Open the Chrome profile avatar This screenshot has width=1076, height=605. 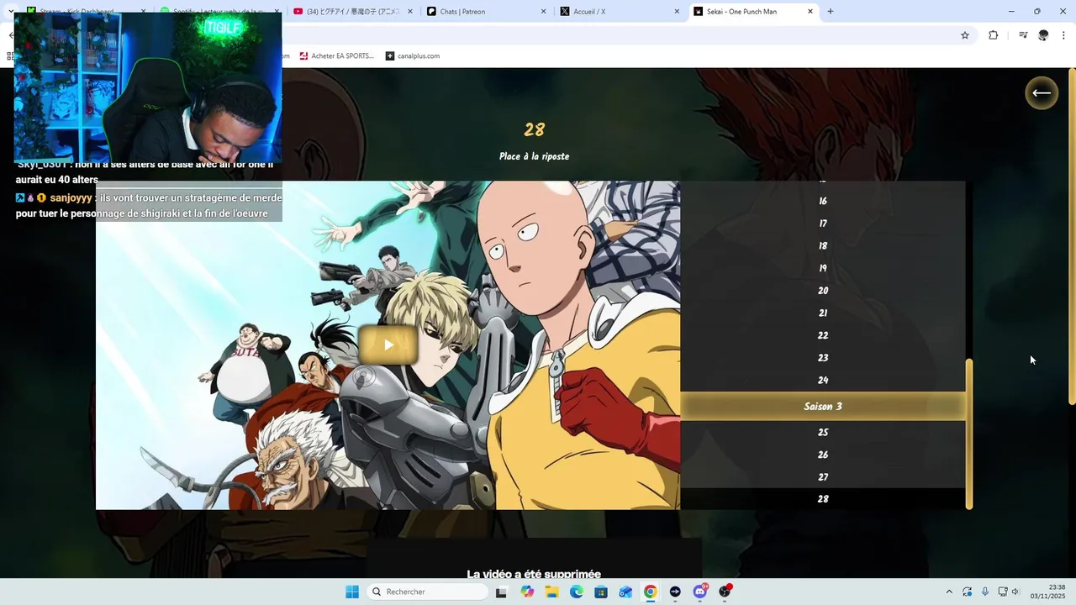click(1043, 35)
